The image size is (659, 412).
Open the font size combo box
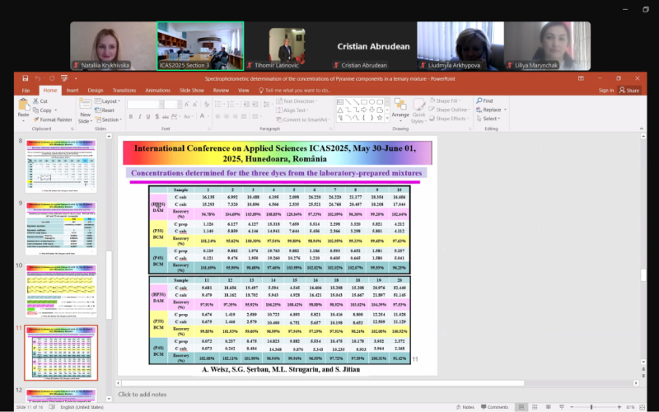click(x=172, y=104)
